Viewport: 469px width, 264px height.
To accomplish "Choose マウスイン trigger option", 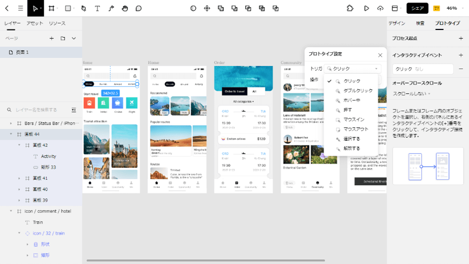I will coord(350,119).
